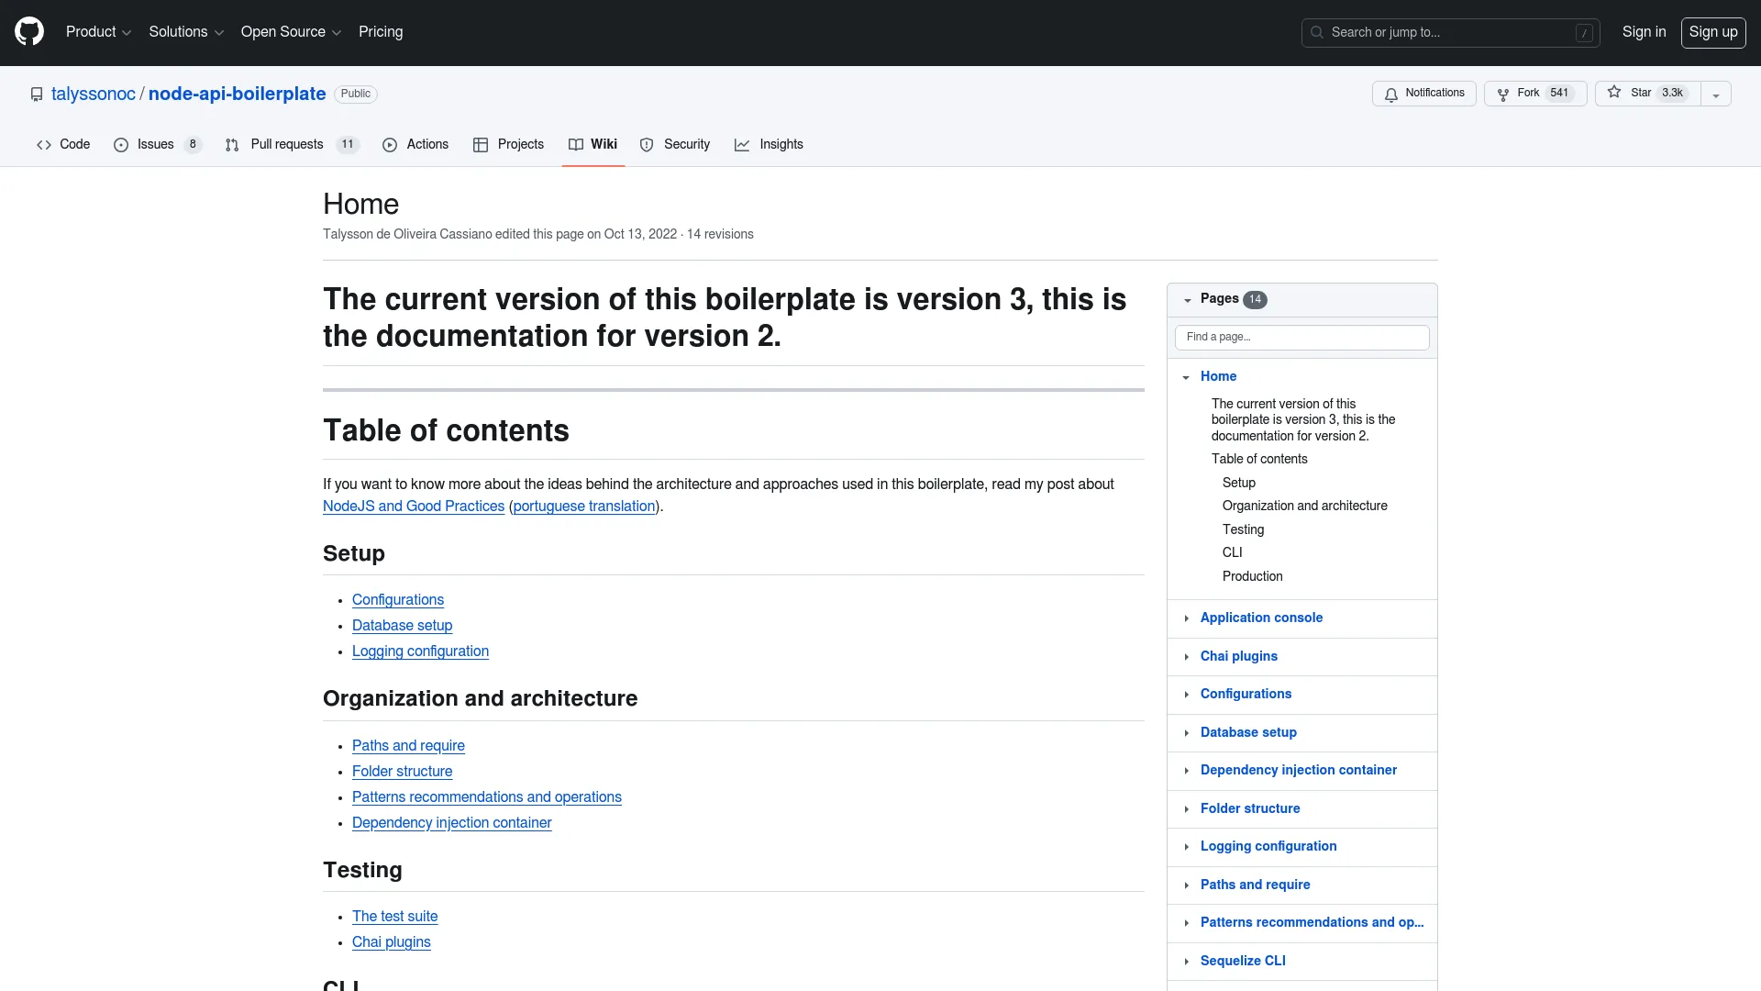Image resolution: width=1761 pixels, height=991 pixels.
Task: Click the Fork icon
Action: click(1503, 95)
